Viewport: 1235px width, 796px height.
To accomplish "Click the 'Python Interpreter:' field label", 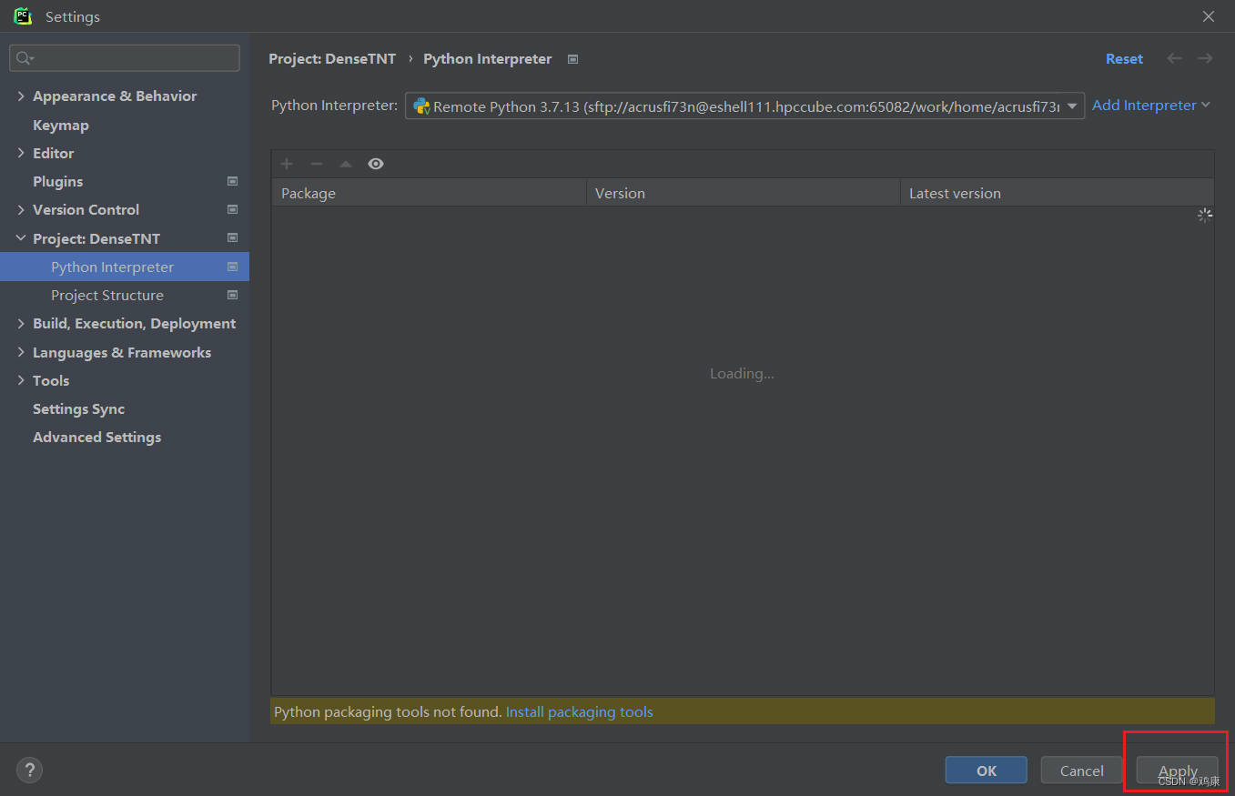I will pyautogui.click(x=334, y=106).
